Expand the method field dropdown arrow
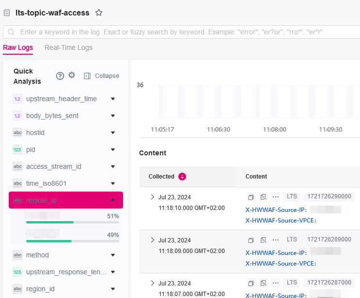 coord(113,255)
